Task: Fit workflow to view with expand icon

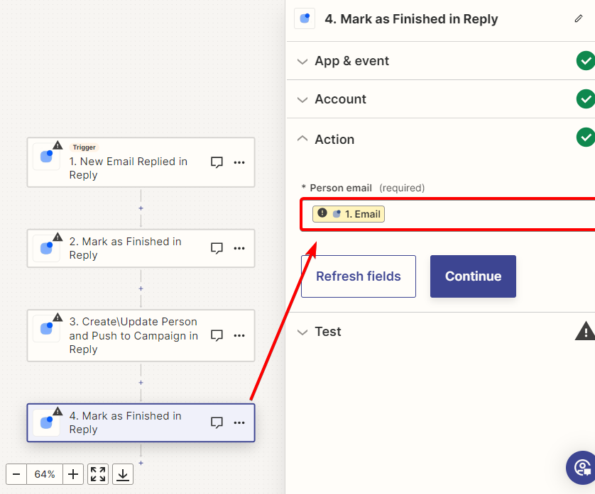Action: (x=98, y=474)
